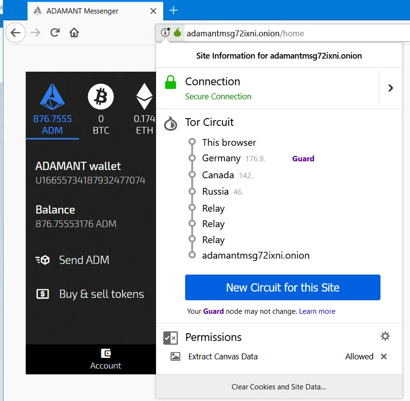Click the forward navigation arrow
410x401 pixels.
(x=35, y=32)
